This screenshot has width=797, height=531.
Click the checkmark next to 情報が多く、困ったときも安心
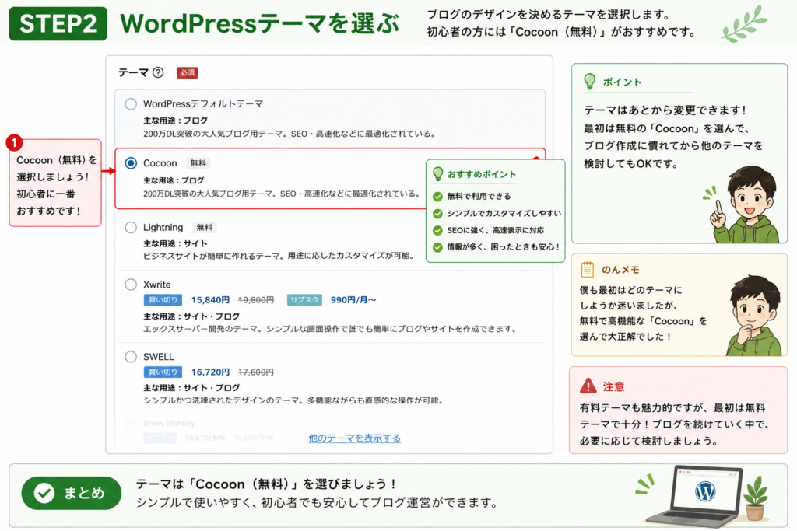[x=437, y=247]
